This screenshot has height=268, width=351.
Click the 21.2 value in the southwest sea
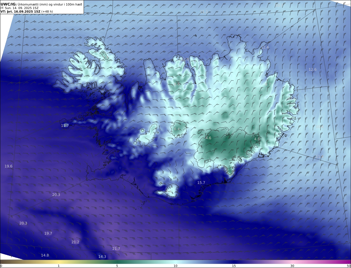pyautogui.click(x=75, y=242)
